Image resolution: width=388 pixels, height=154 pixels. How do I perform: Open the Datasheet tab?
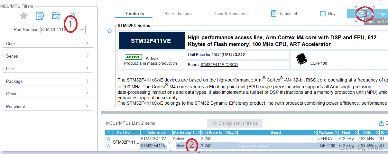pos(284,14)
